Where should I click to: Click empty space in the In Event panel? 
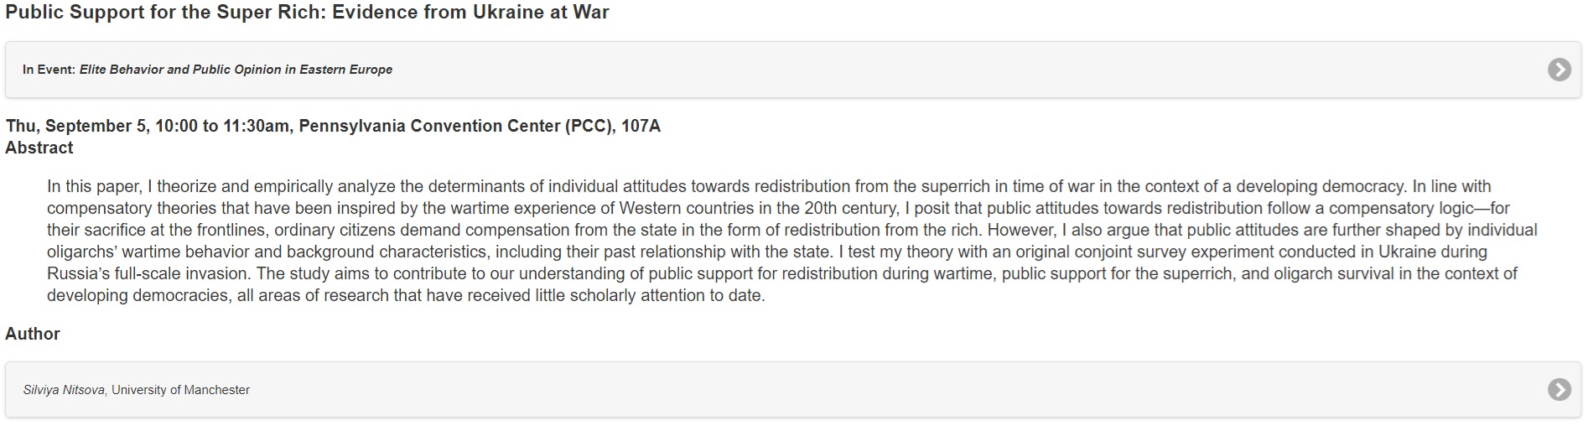click(x=922, y=70)
